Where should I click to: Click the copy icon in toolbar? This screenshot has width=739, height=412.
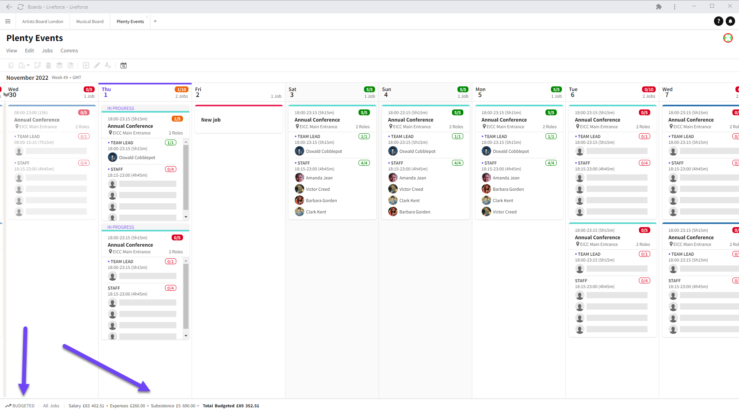coord(11,65)
